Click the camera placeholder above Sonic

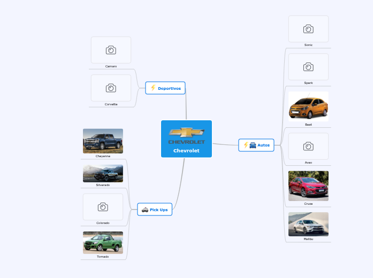pyautogui.click(x=308, y=29)
